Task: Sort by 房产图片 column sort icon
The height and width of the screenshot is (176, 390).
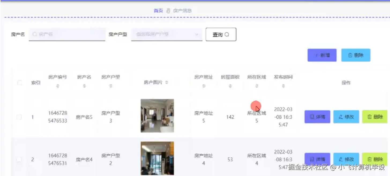Action: (x=166, y=83)
